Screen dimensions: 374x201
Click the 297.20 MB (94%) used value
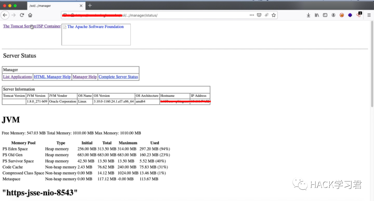point(155,149)
